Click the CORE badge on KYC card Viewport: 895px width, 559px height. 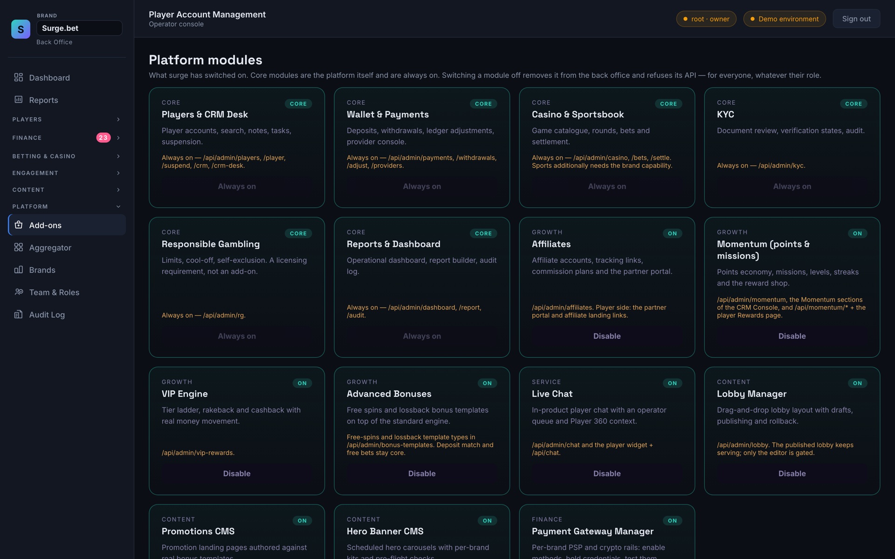pos(854,104)
